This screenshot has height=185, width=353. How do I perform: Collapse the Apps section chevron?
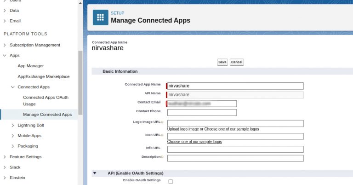pyautogui.click(x=5, y=55)
